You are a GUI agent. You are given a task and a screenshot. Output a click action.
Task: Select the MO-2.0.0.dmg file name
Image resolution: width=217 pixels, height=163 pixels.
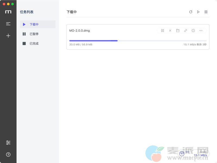pyautogui.click(x=79, y=31)
